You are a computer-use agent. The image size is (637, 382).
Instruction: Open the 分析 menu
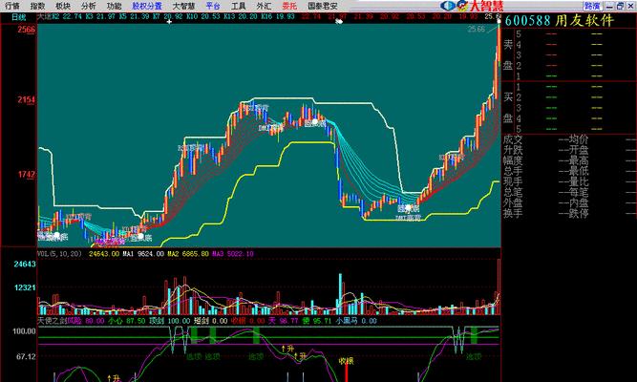tap(88, 6)
